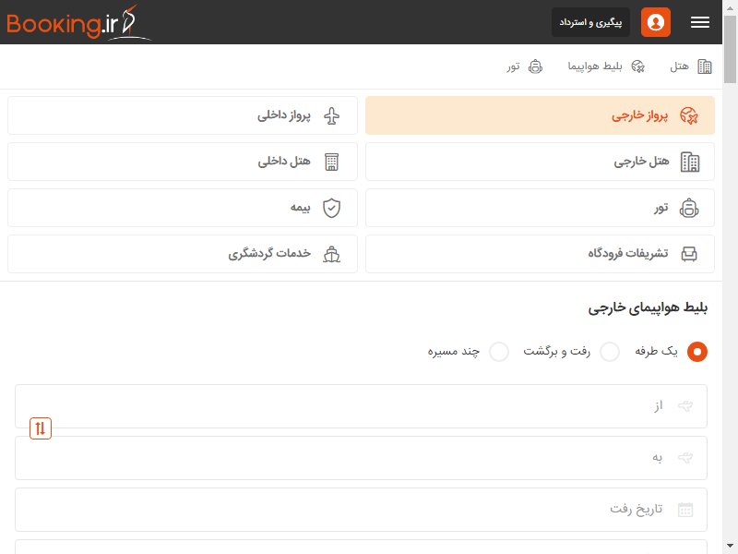This screenshot has height=554, width=738.
Task: Focus the از origin input field
Action: tap(361, 406)
